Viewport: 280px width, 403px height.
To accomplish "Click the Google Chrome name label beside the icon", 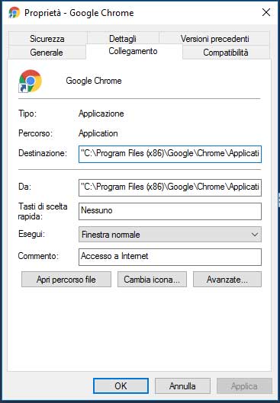I will click(x=94, y=81).
